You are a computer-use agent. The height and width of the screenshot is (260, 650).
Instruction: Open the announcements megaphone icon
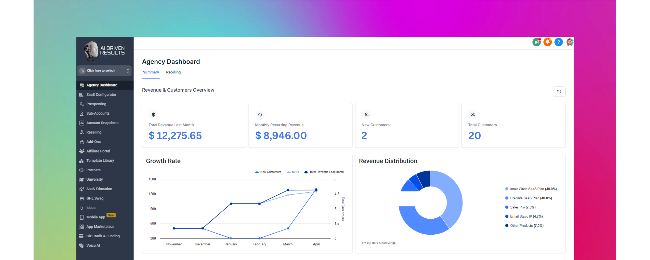[537, 42]
